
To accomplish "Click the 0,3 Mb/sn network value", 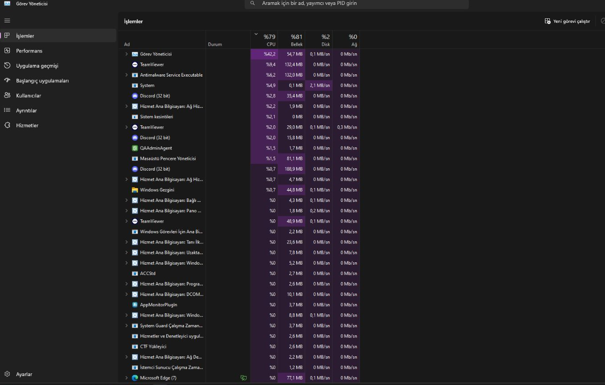I will (346, 127).
